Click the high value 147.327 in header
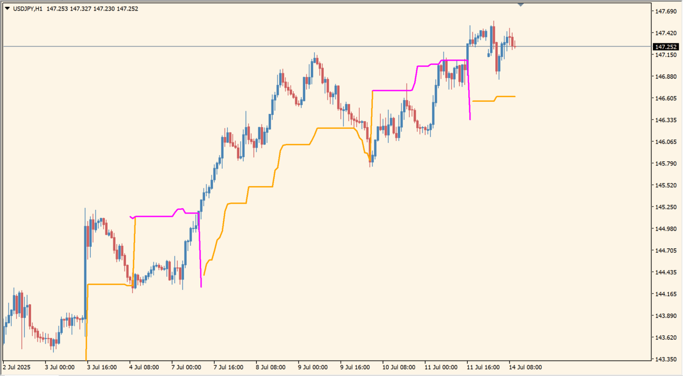Image resolution: width=683 pixels, height=376 pixels. tap(81, 8)
